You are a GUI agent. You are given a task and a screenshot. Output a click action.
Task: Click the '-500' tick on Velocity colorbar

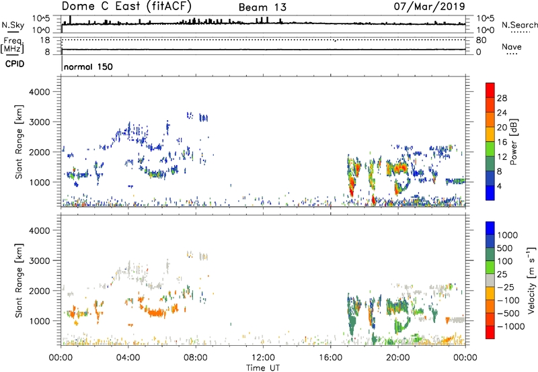(x=508, y=313)
